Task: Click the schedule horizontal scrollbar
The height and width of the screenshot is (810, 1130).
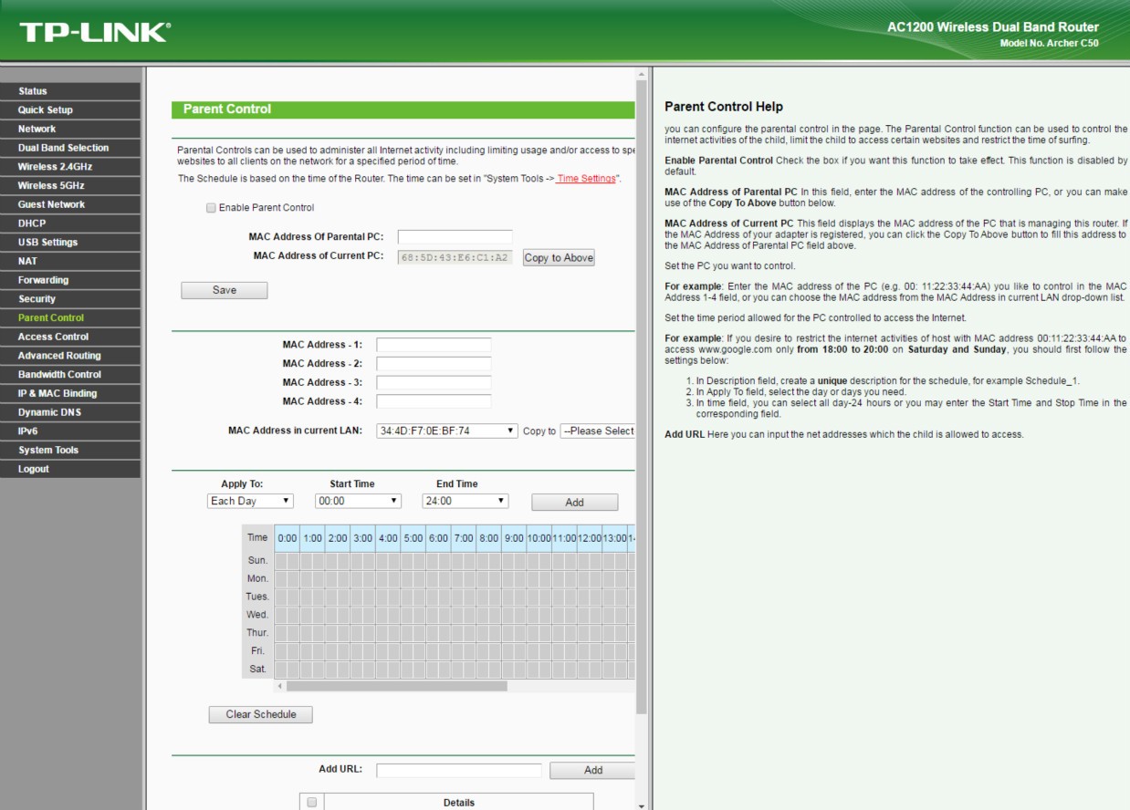Action: pos(397,686)
